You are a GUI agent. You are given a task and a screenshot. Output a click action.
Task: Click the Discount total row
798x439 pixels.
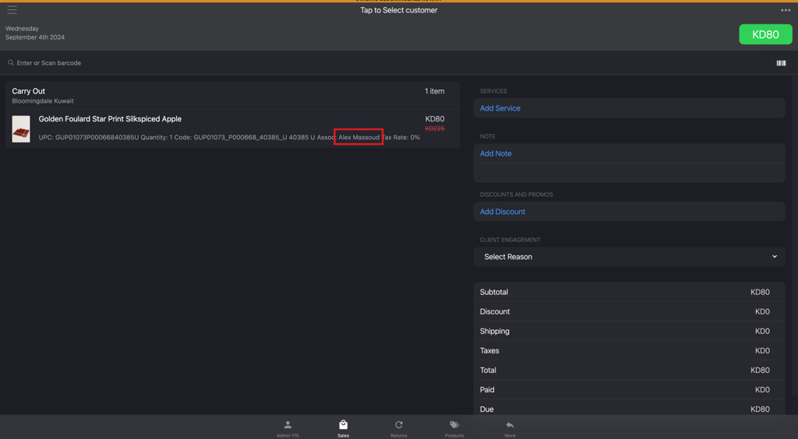pos(629,311)
